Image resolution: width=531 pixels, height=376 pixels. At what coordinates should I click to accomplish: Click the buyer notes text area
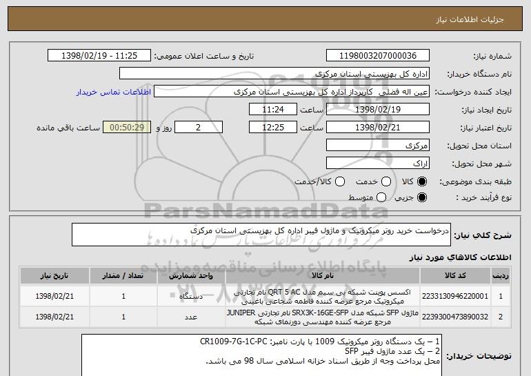[261, 355]
